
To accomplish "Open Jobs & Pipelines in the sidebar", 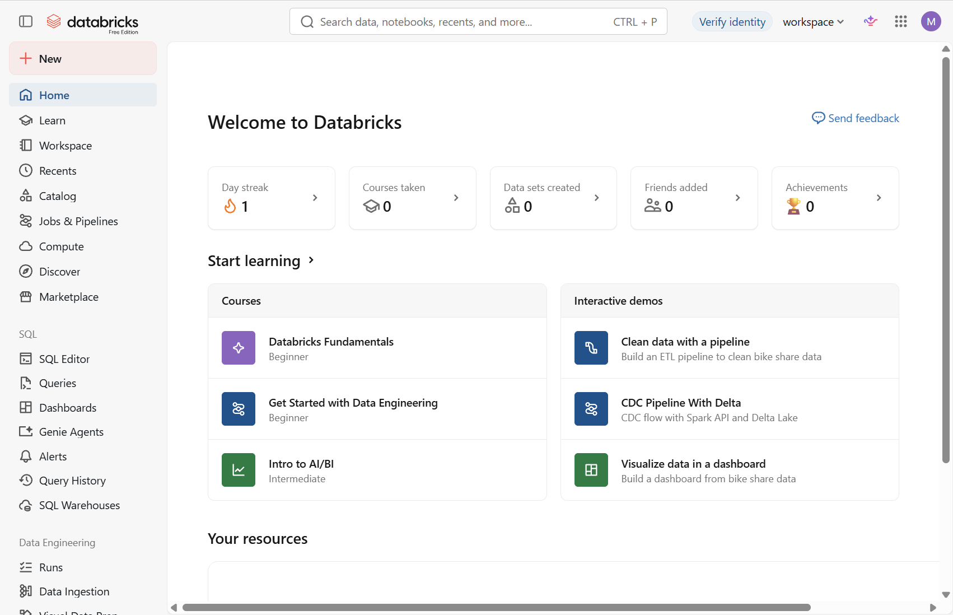I will tap(83, 221).
